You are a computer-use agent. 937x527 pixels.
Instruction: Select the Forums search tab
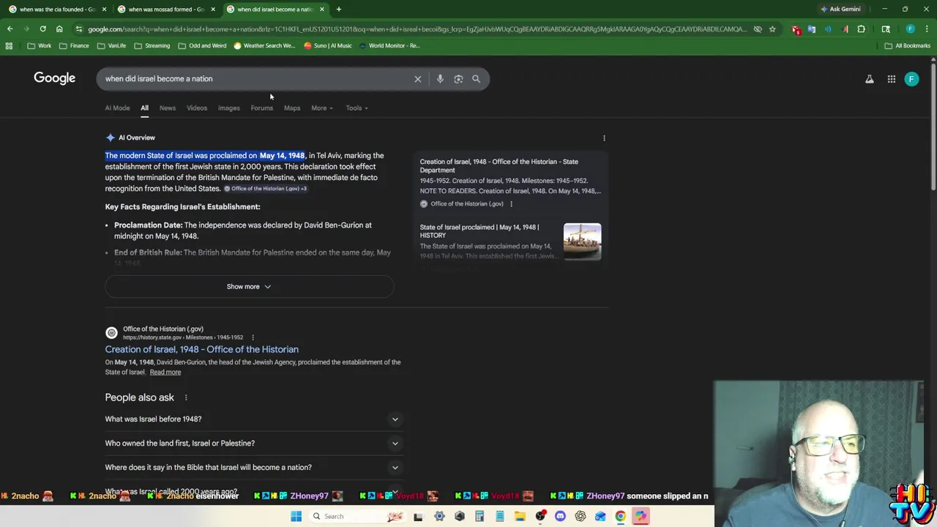[261, 108]
